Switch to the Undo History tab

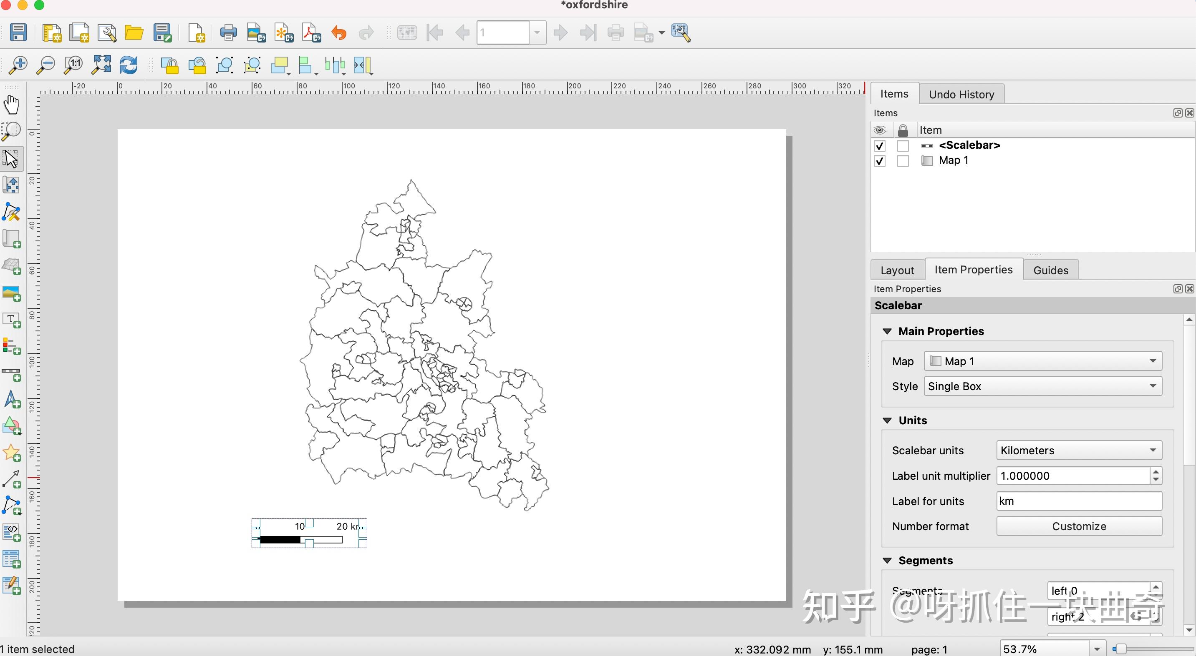[961, 94]
